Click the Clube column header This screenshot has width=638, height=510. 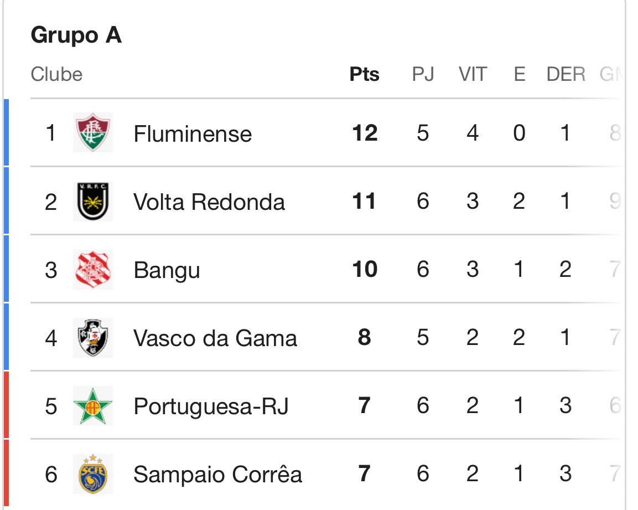click(x=56, y=74)
